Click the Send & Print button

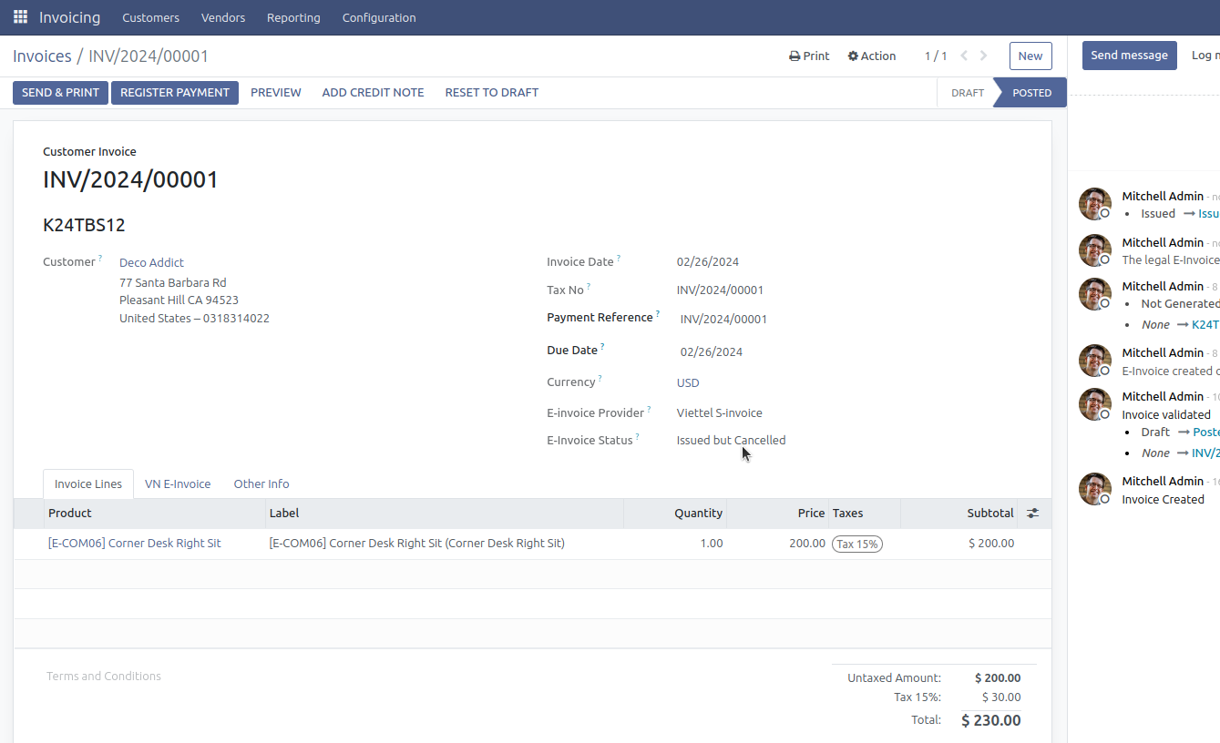[x=60, y=93]
